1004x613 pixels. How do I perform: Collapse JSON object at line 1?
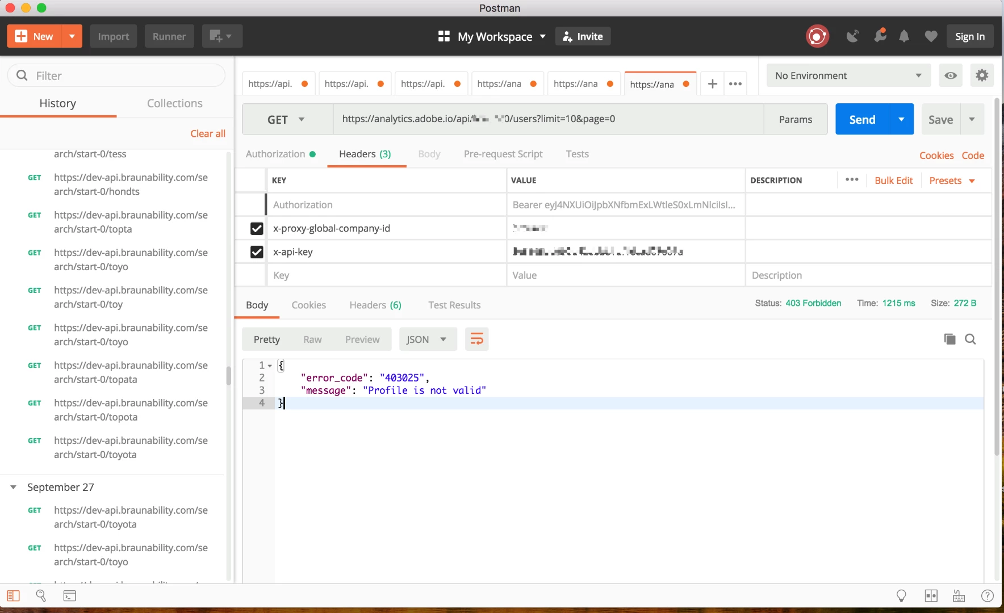(270, 366)
